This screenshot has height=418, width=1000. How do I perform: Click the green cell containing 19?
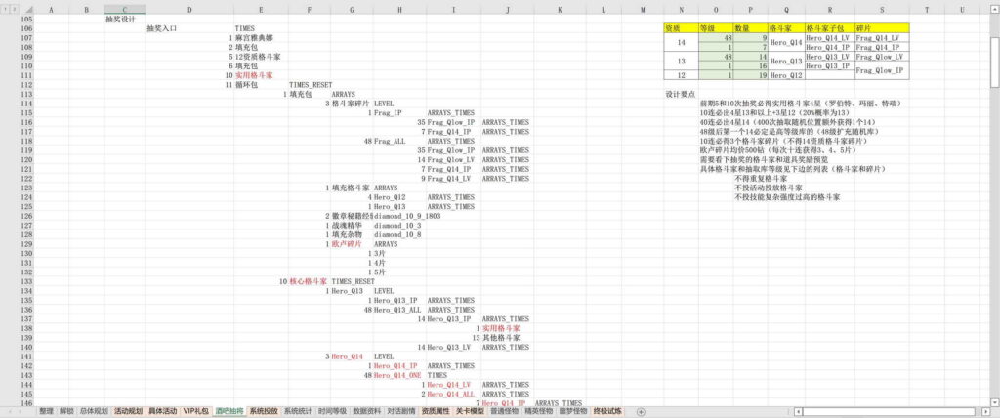(x=742, y=75)
